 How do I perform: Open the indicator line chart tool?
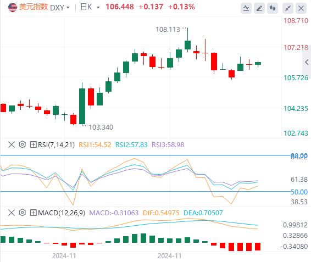click(x=246, y=8)
